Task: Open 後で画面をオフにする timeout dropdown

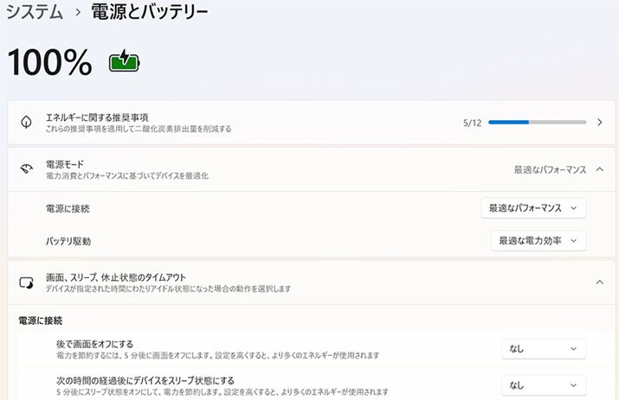Action: click(x=544, y=349)
